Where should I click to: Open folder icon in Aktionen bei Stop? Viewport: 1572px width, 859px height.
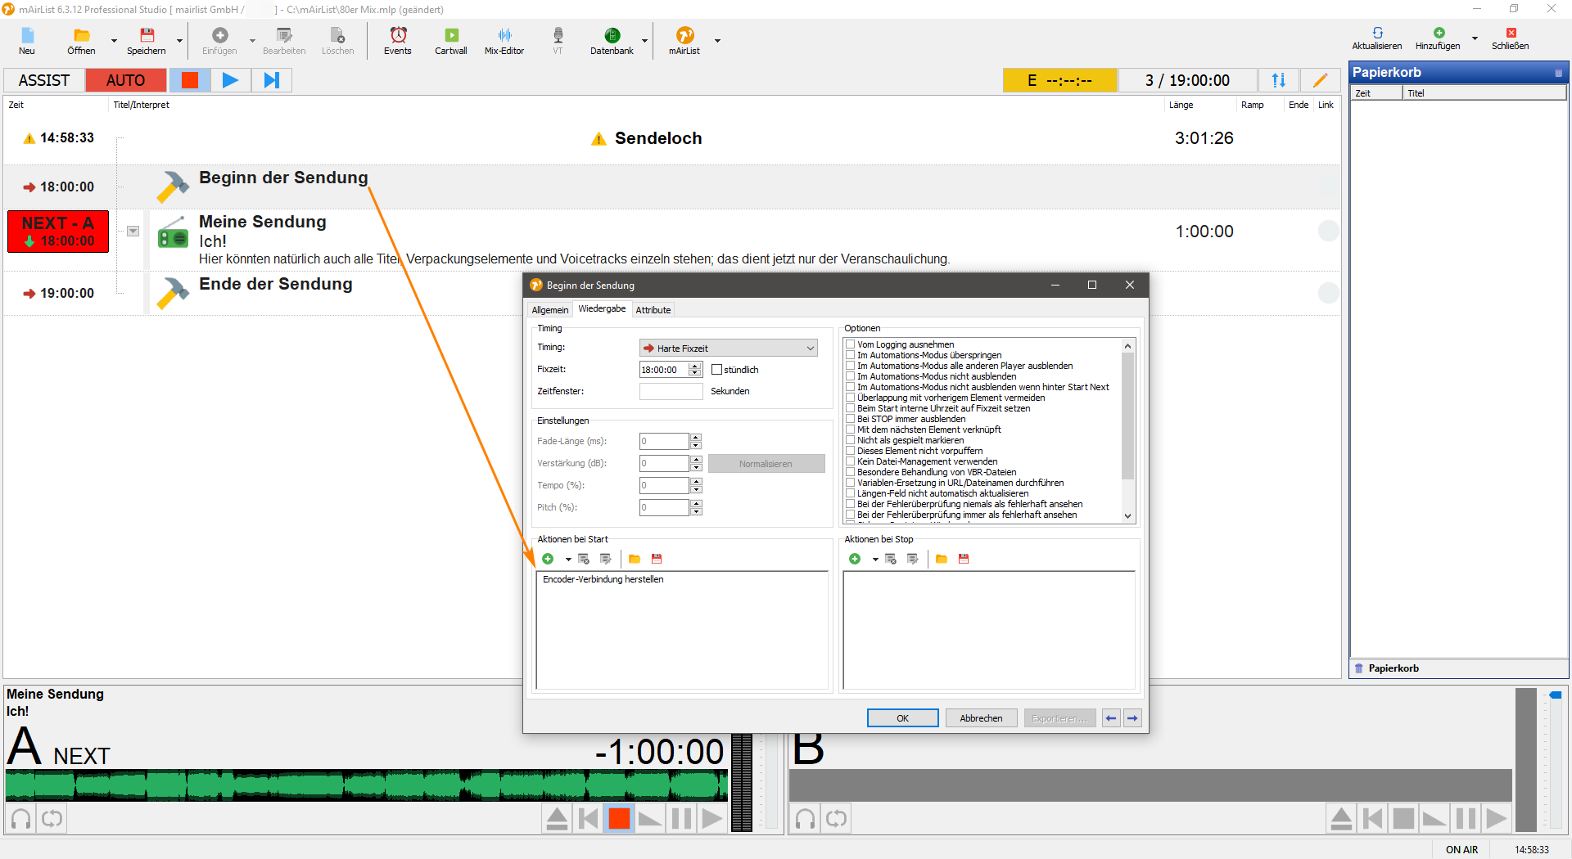942,559
